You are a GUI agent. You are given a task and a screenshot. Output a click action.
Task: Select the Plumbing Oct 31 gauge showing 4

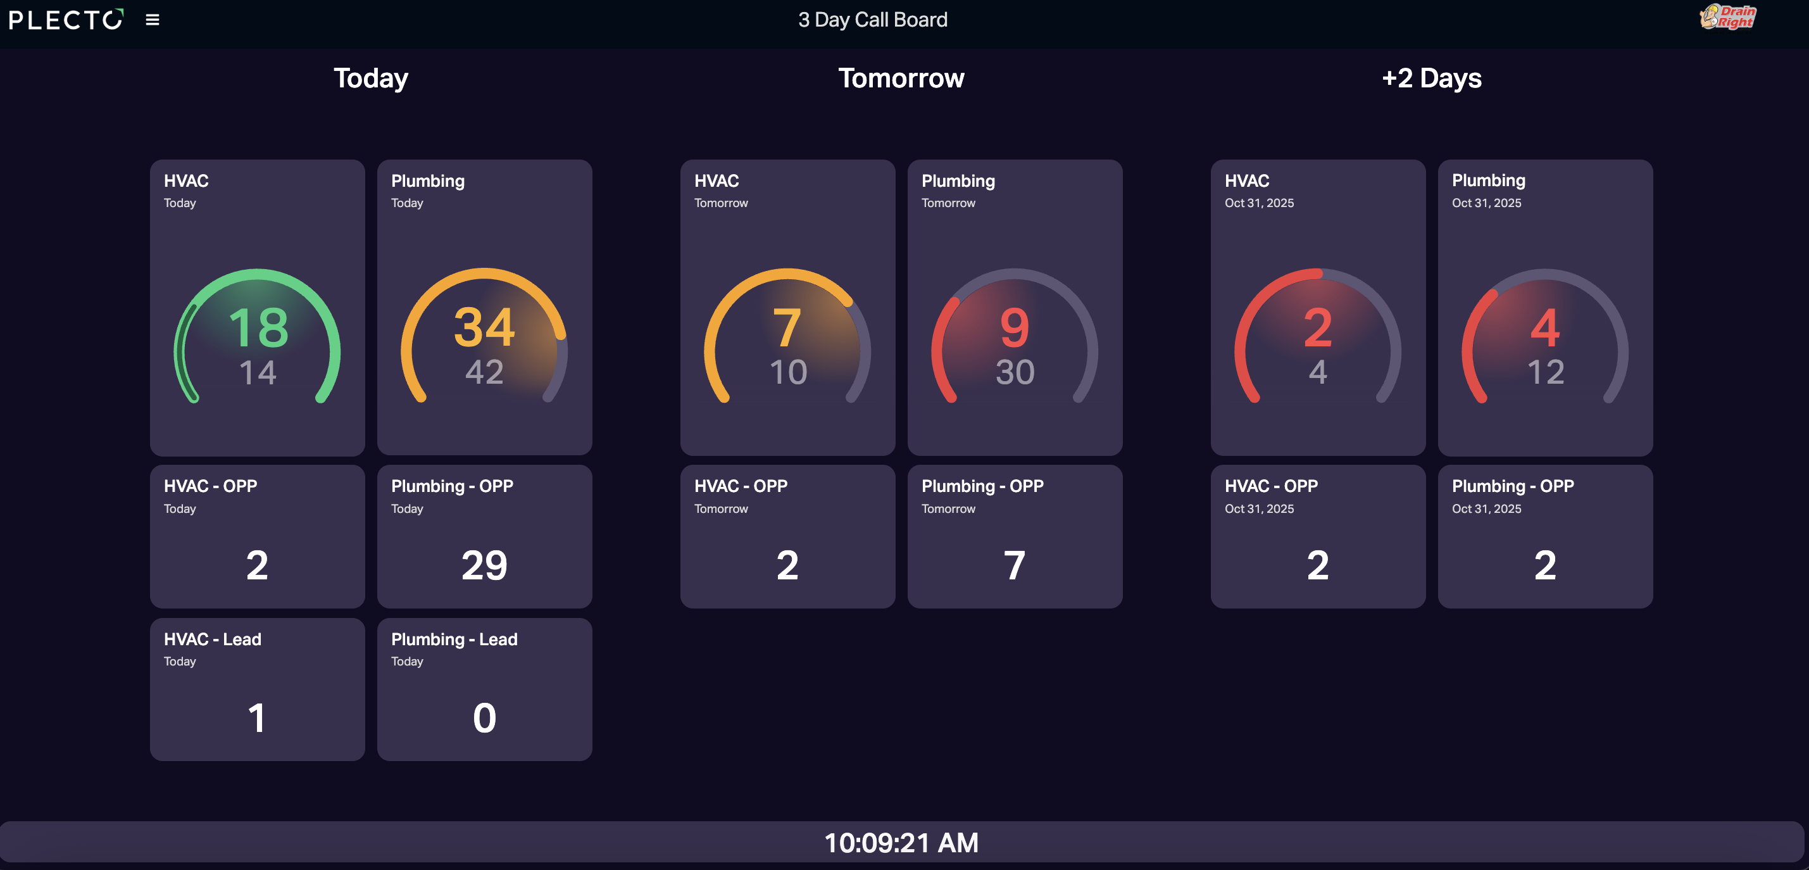1545,308
